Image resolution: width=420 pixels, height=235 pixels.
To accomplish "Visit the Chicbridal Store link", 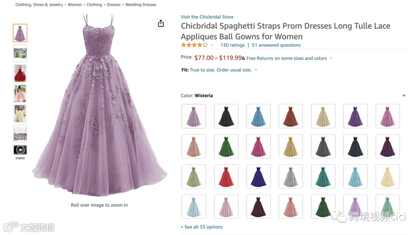I will (207, 17).
